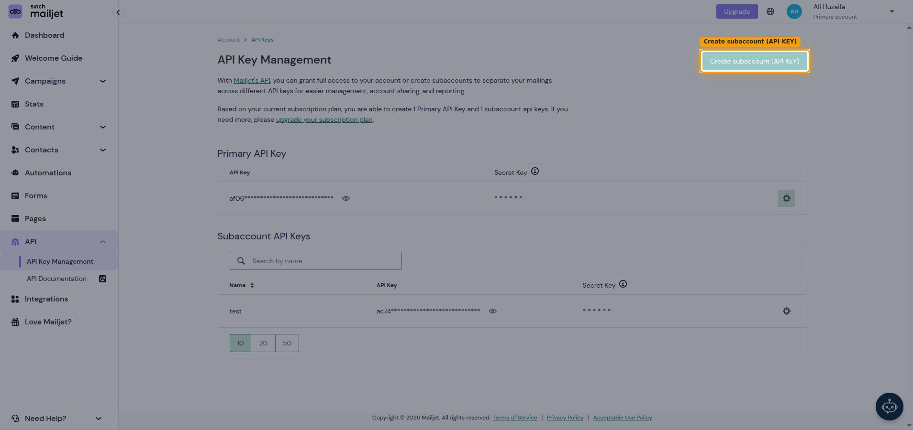Click the Pages layout icon

tap(15, 219)
